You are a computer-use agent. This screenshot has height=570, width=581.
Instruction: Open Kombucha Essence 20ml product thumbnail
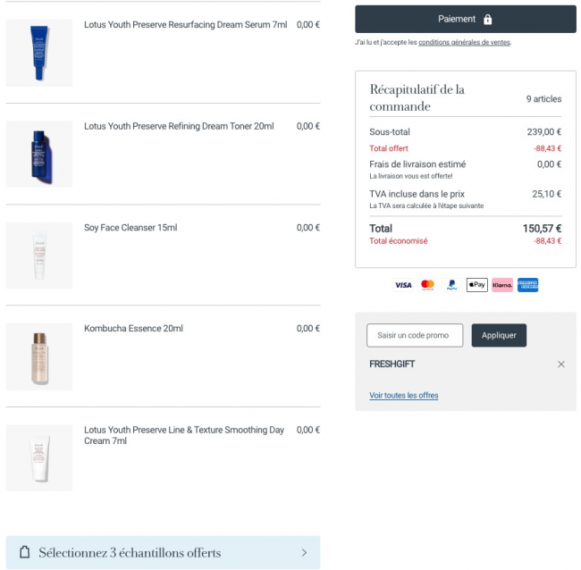pos(39,356)
